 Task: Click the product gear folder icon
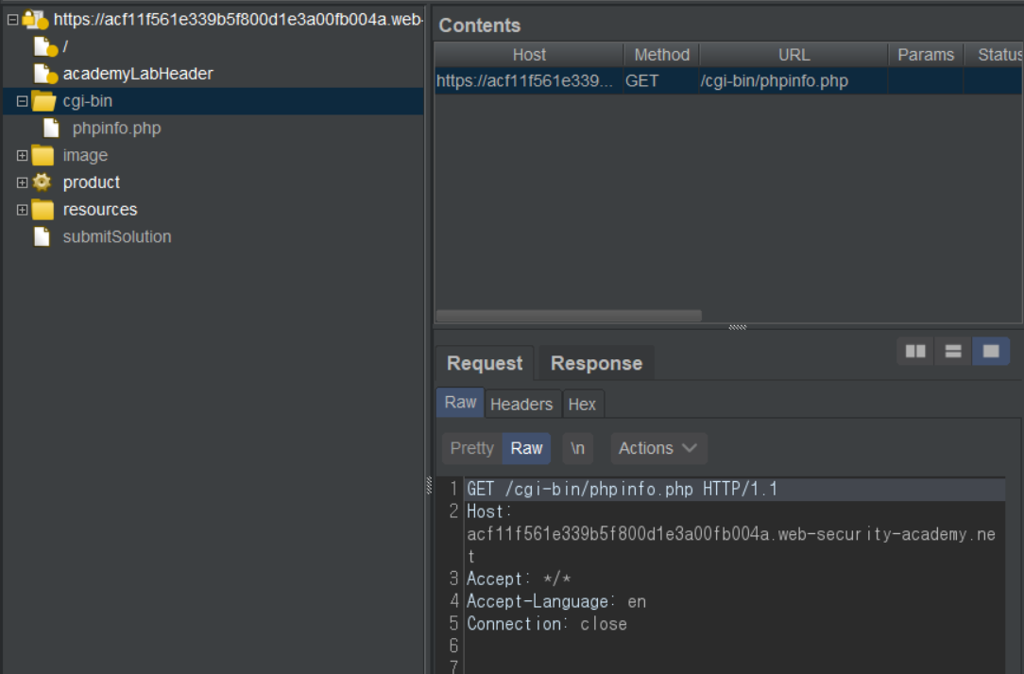coord(43,182)
